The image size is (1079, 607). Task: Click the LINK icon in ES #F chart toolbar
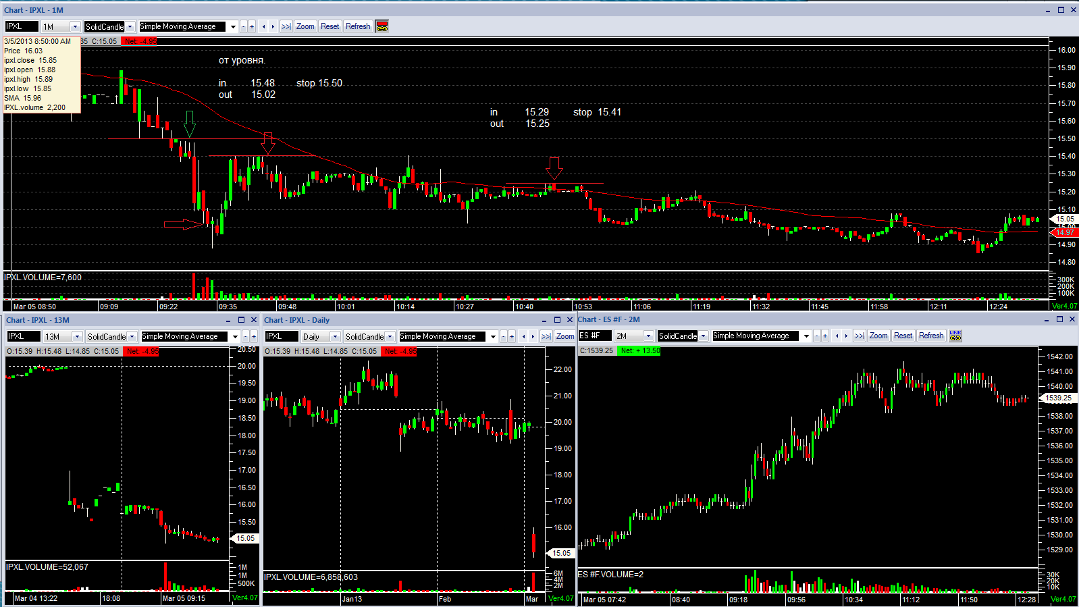pyautogui.click(x=955, y=336)
